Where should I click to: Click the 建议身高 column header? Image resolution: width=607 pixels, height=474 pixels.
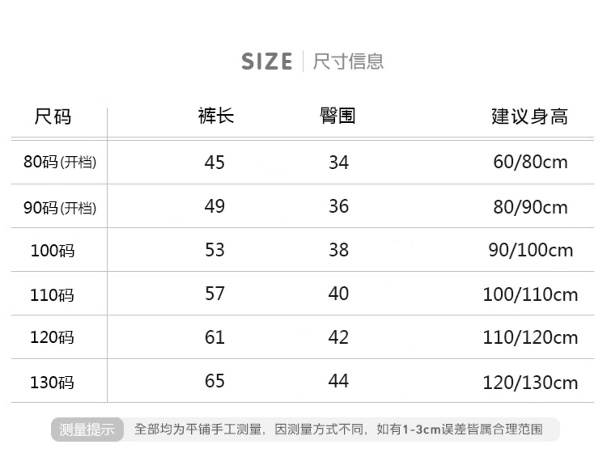pyautogui.click(x=530, y=117)
